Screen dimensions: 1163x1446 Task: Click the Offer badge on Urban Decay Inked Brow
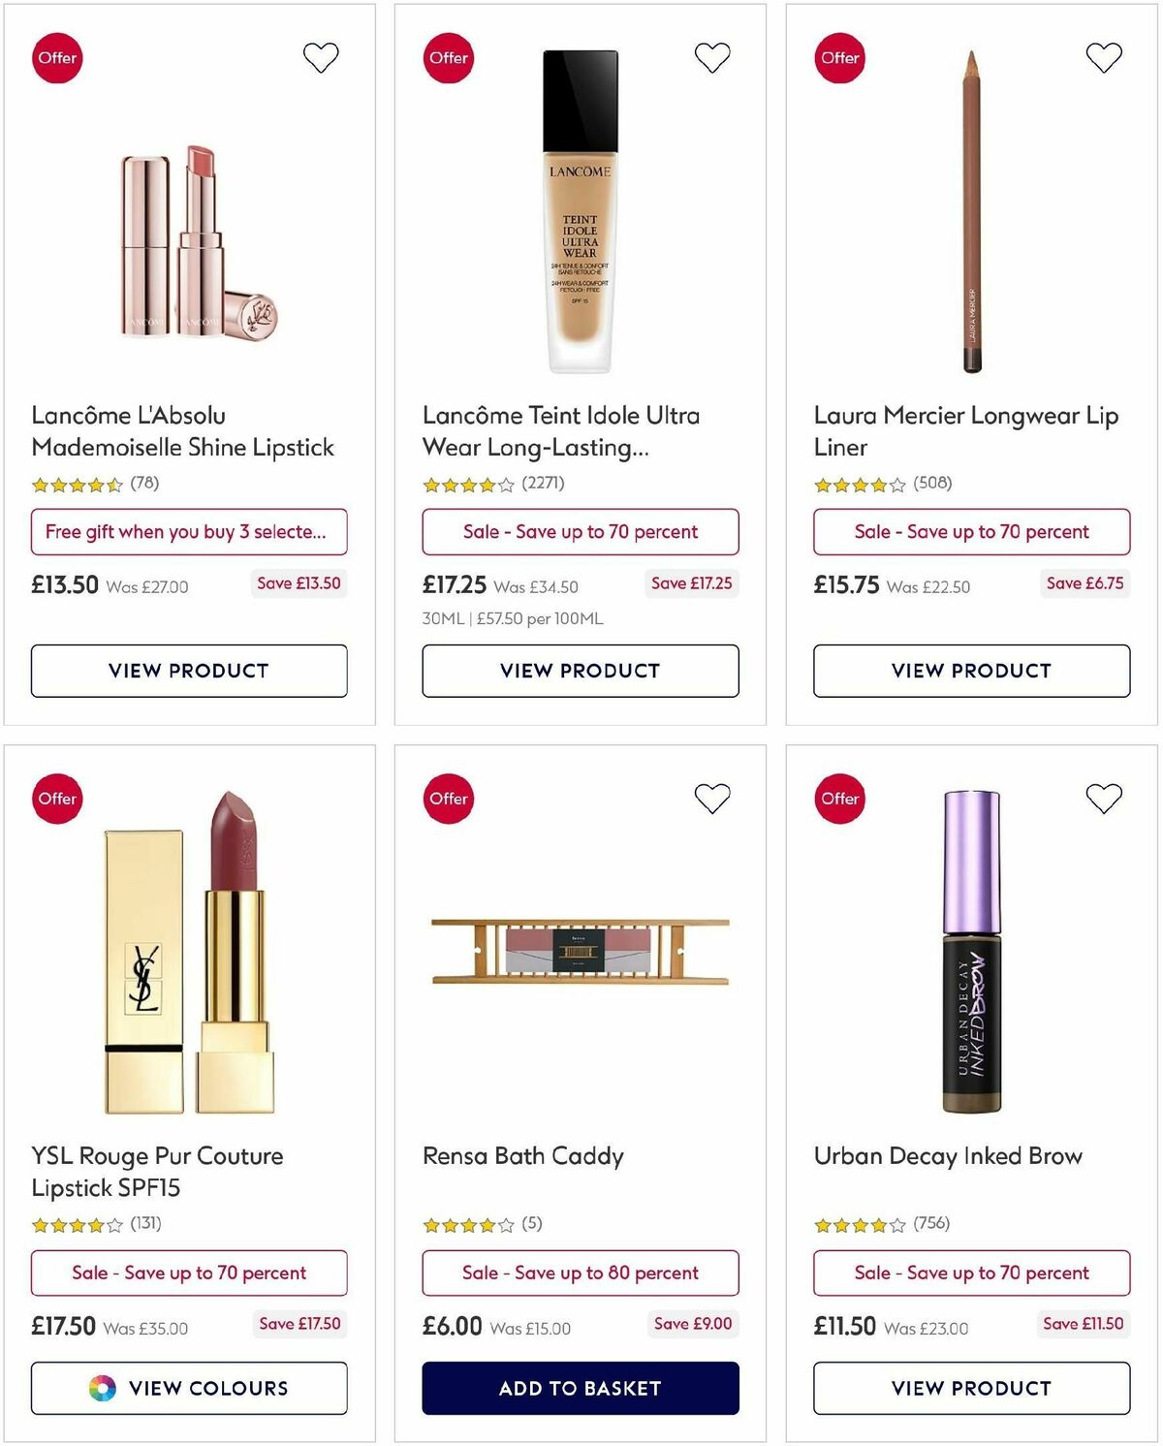click(x=839, y=799)
